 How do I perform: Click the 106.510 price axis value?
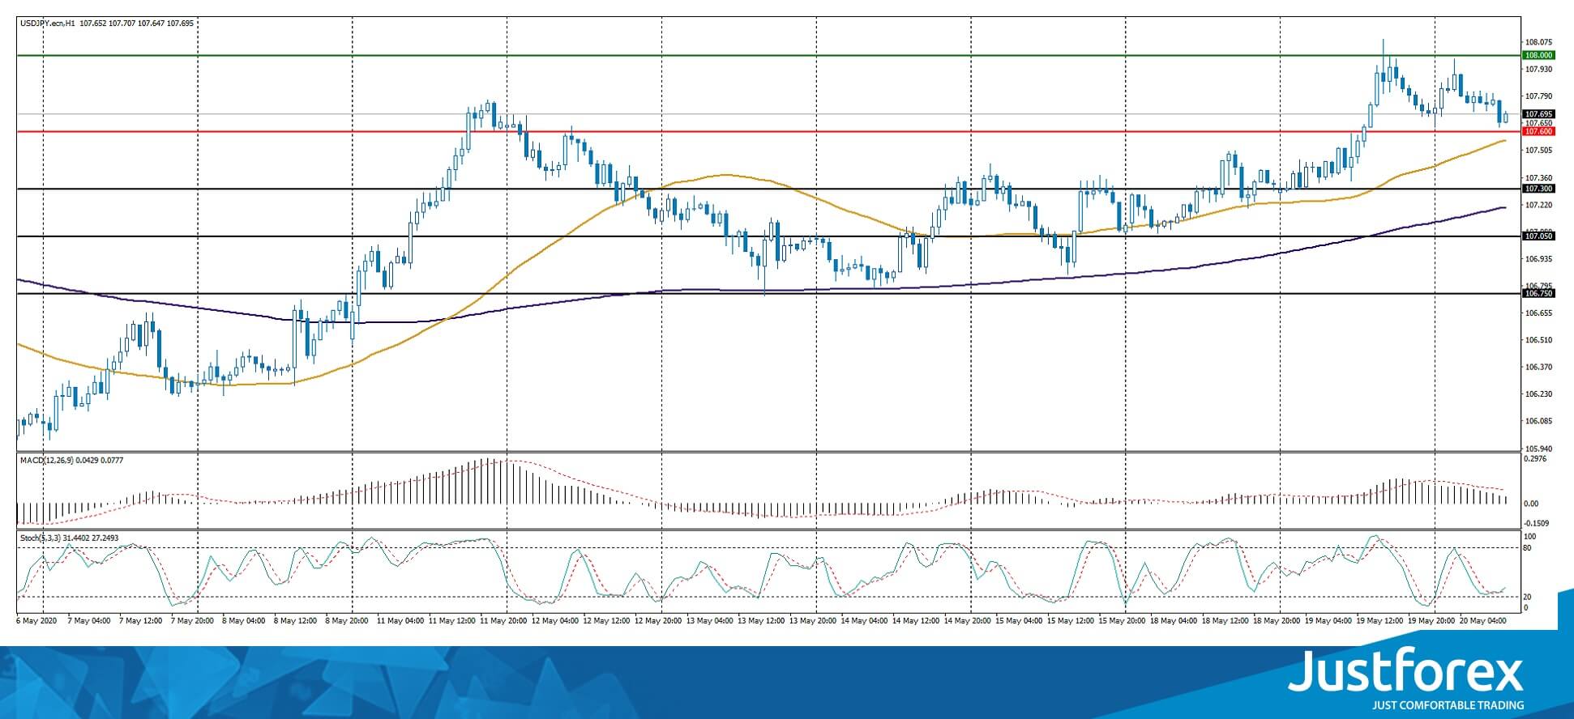coord(1538,340)
